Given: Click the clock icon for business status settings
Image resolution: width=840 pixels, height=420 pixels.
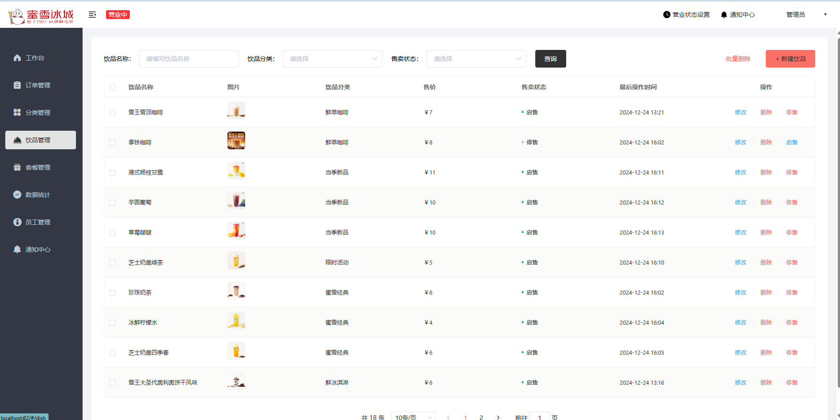Looking at the screenshot, I should [667, 15].
